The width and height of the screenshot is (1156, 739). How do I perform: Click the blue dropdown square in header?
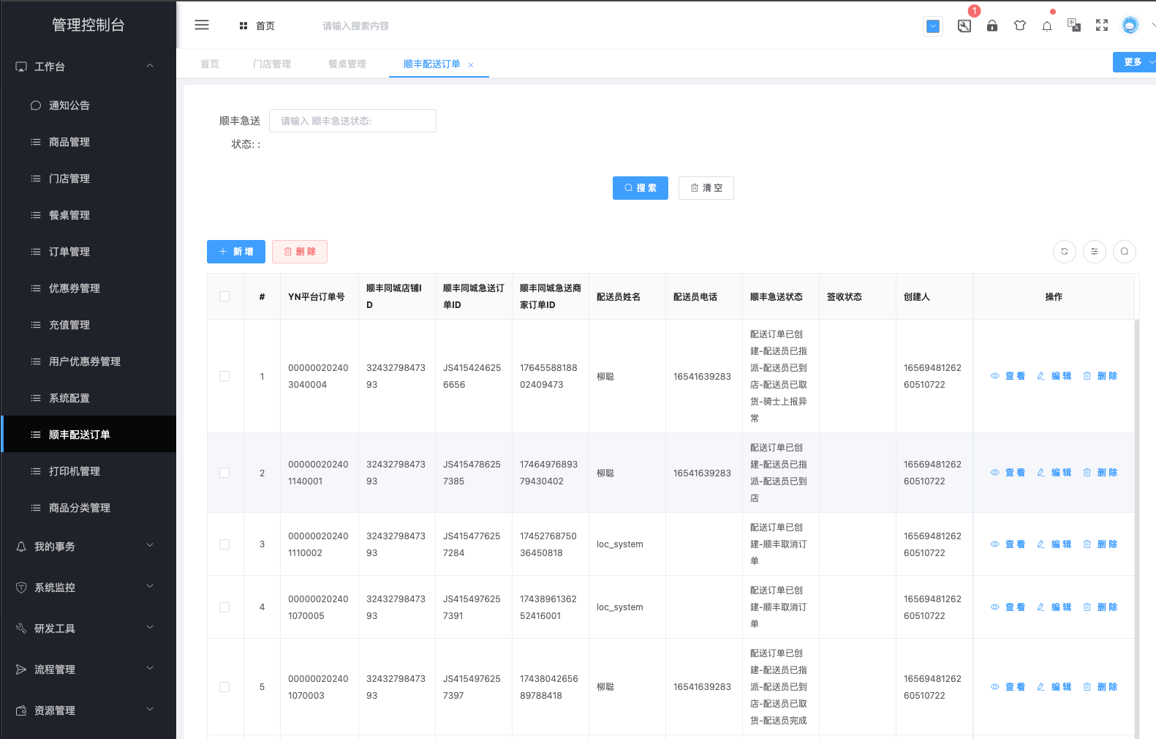(933, 26)
